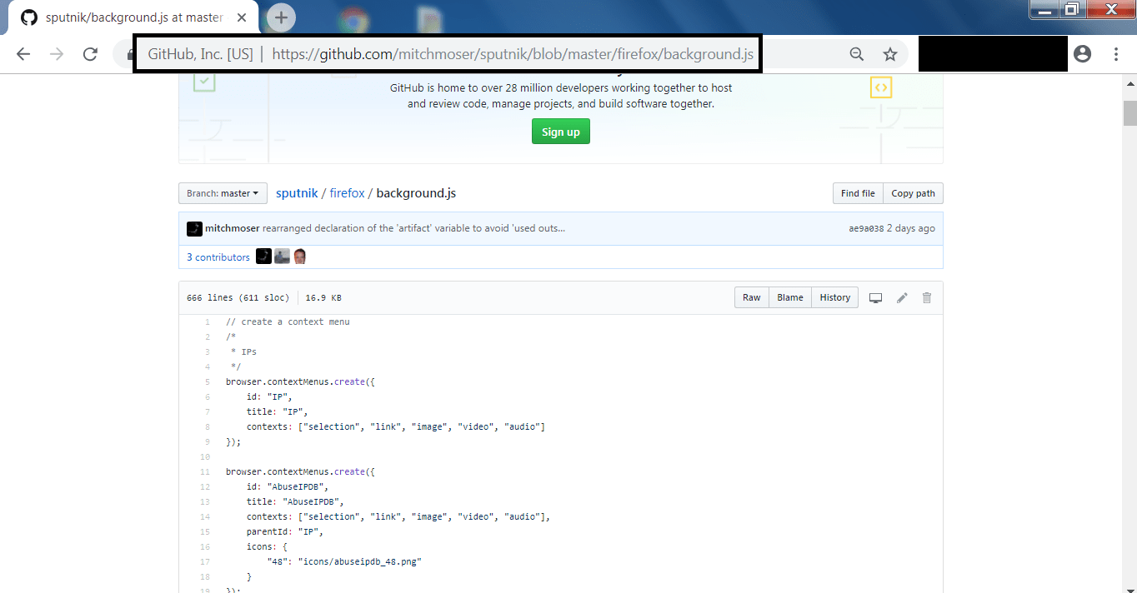1137x593 pixels.
Task: Search the page using the magnifier icon
Action: (x=856, y=52)
